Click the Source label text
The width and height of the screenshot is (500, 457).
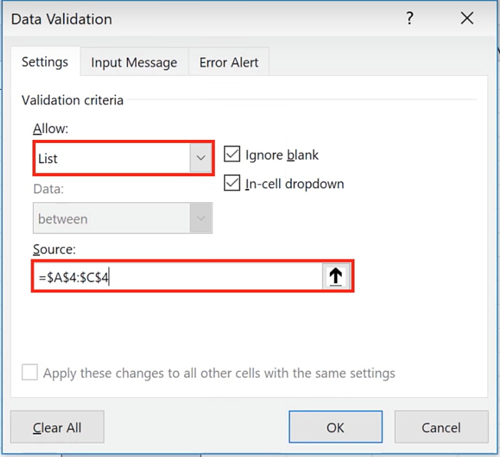(54, 249)
